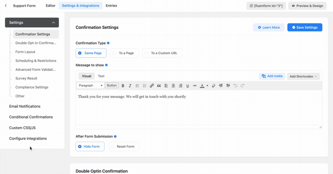Switch editor to Visual mode

point(87,76)
